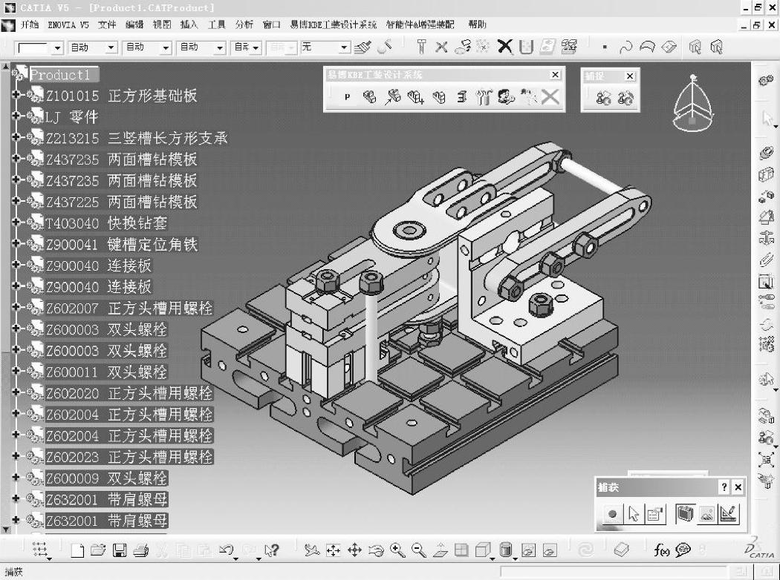Expand Z600011 双头螺栓 node
This screenshot has height=580, width=780.
pos(16,371)
